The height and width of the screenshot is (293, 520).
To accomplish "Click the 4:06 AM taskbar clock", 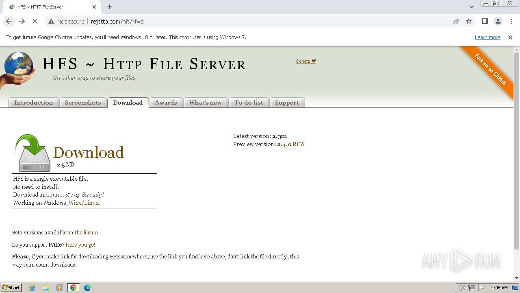I will click(499, 288).
